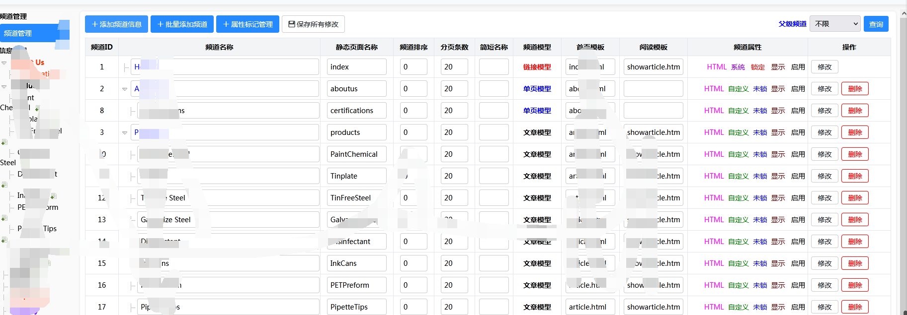Click the showarticle.htm field in index row
This screenshot has width=907, height=315.
pos(654,67)
